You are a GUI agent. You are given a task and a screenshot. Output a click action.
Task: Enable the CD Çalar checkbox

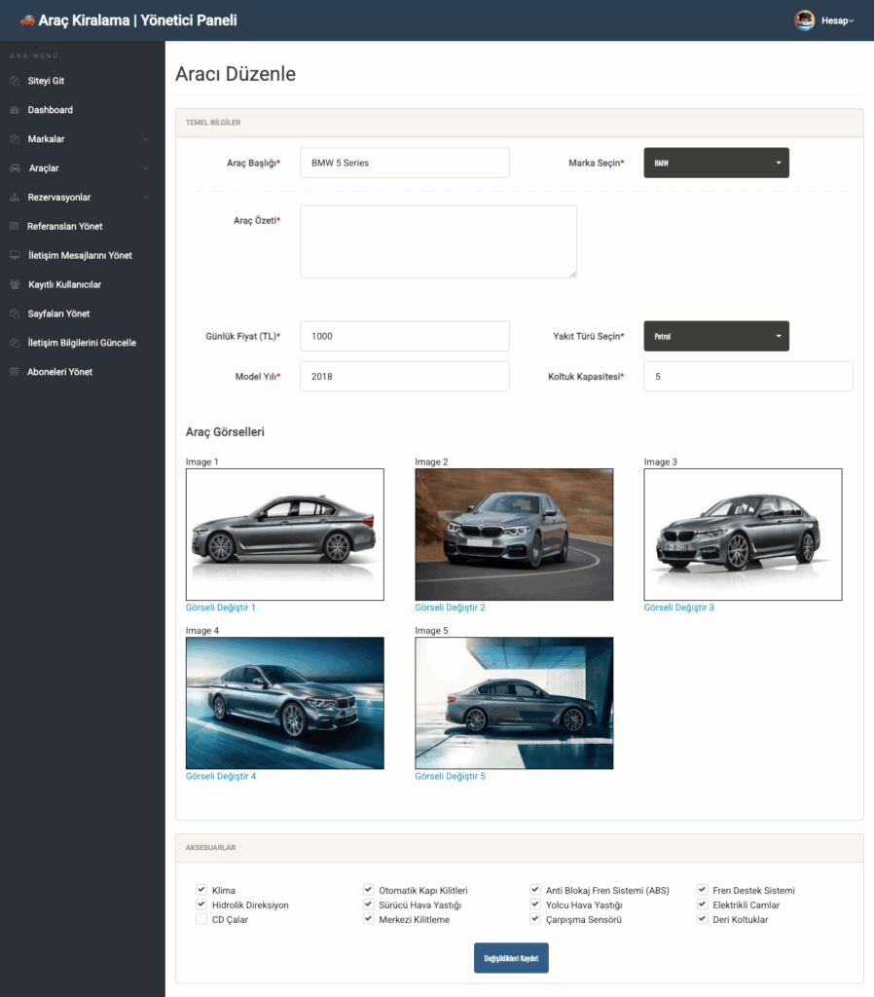pos(201,919)
